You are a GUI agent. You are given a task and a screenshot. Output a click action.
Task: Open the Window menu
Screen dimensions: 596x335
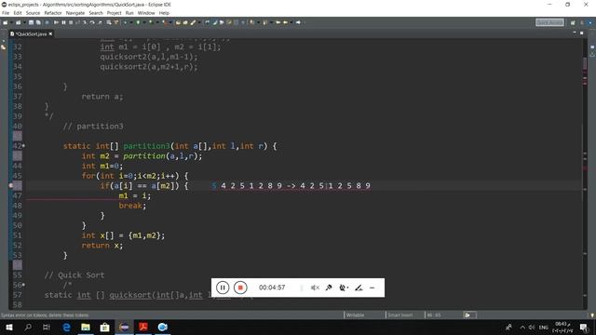pyautogui.click(x=146, y=13)
